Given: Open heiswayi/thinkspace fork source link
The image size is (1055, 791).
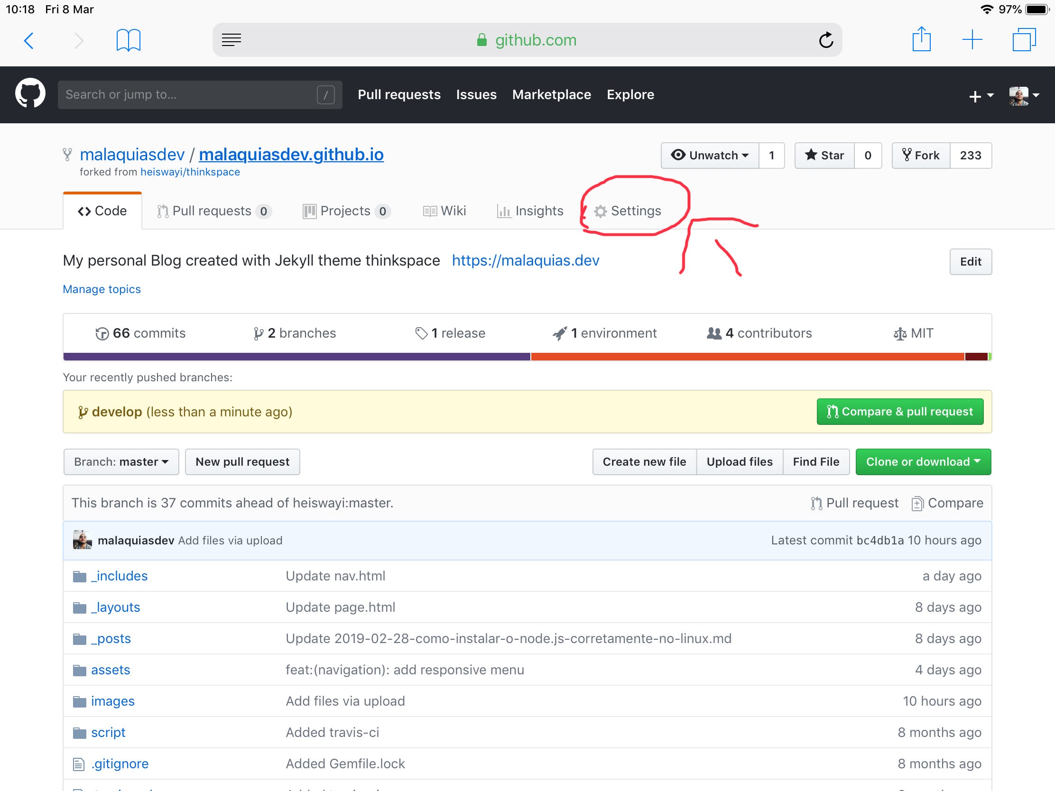Looking at the screenshot, I should (190, 172).
